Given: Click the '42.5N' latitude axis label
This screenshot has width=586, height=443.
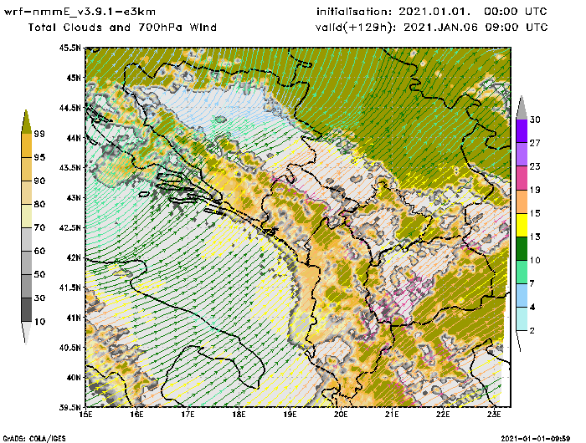Looking at the screenshot, I should pos(69,227).
